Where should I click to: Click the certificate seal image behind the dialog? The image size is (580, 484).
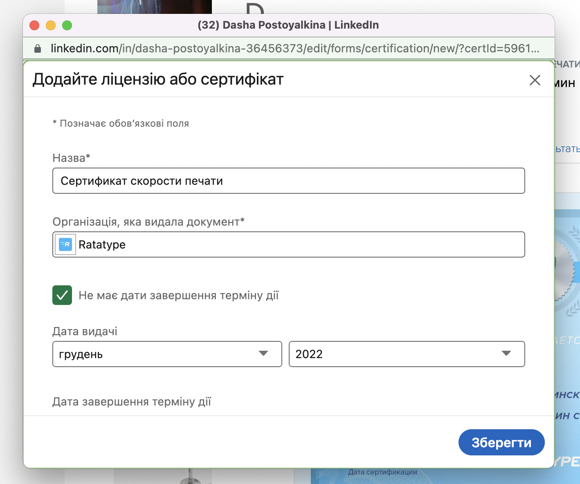pos(567,270)
